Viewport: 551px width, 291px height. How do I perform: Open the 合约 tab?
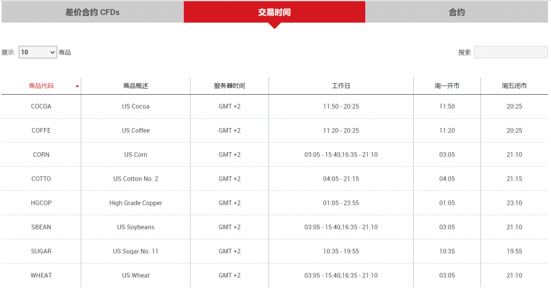(456, 12)
